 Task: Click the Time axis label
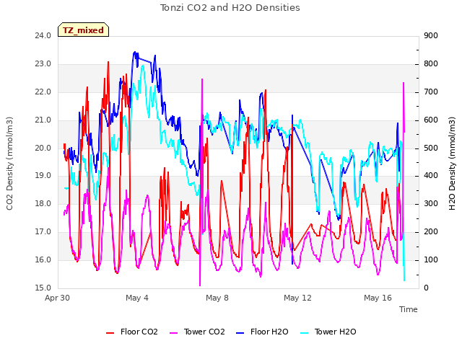tap(409, 309)
